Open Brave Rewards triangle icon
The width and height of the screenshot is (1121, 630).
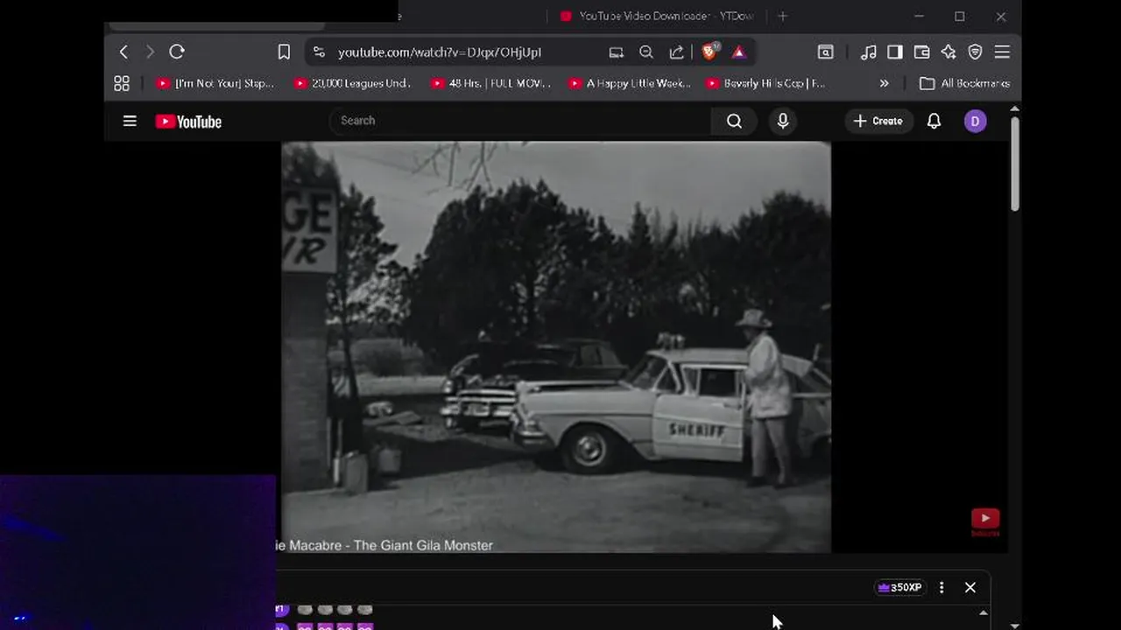pos(738,52)
